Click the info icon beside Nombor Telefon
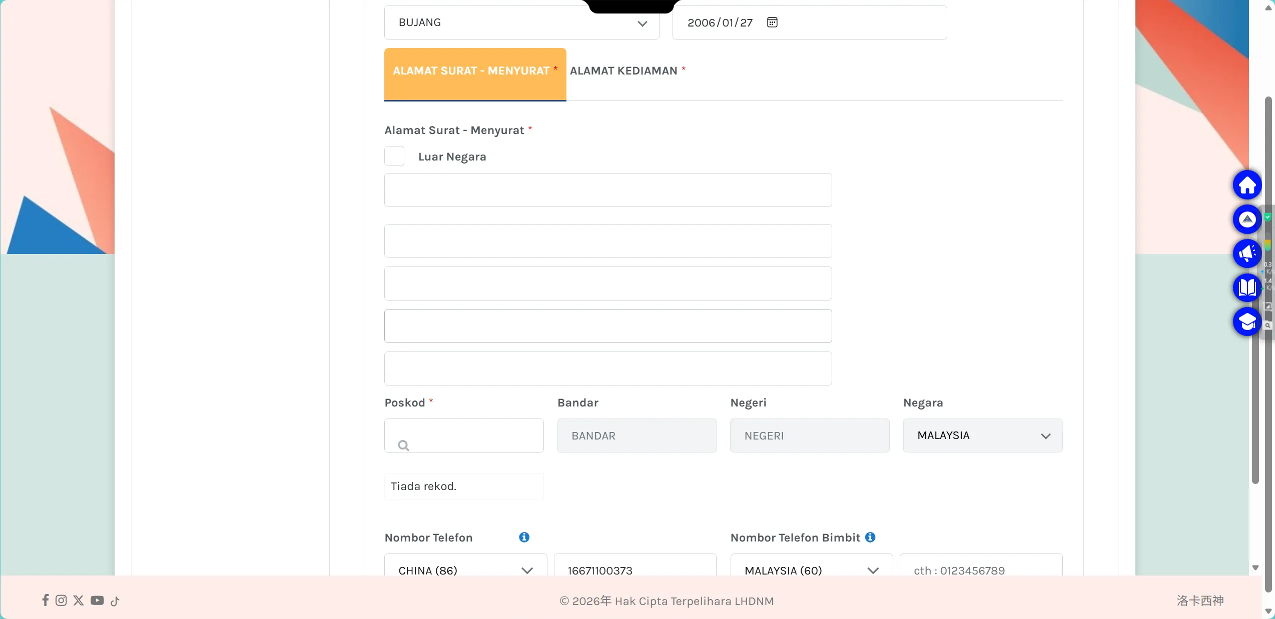The image size is (1275, 619). pos(524,537)
